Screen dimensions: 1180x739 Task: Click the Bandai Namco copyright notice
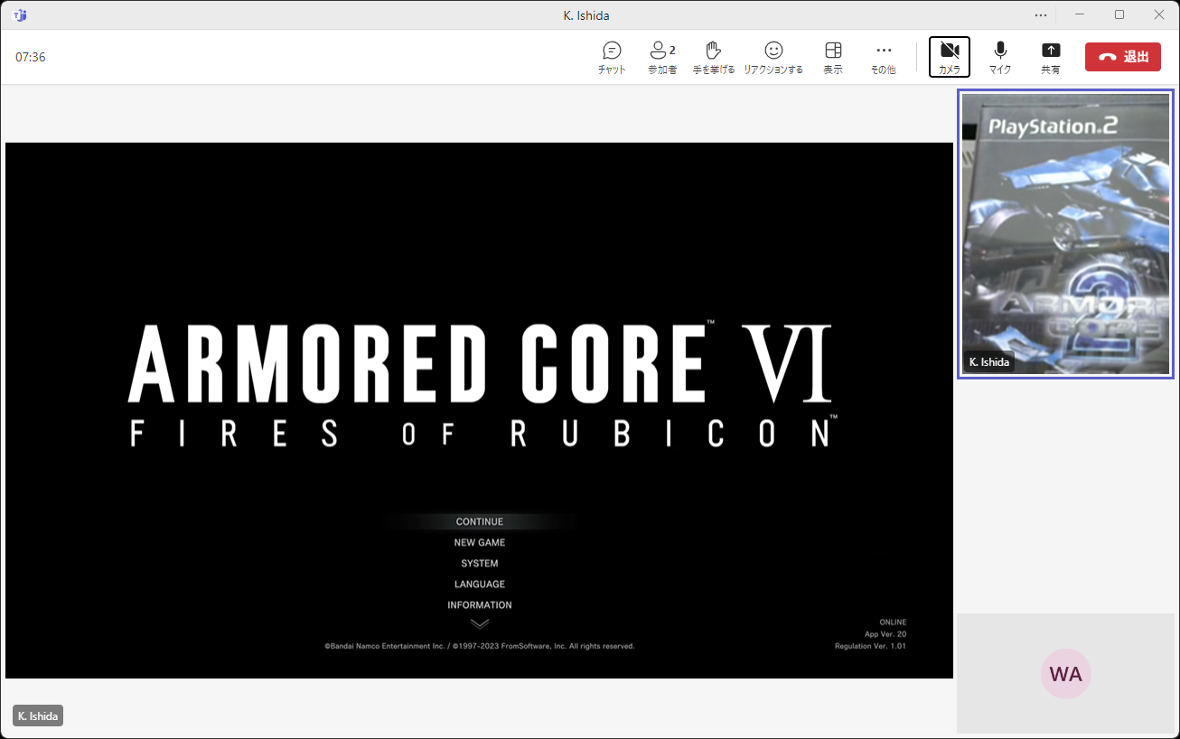pos(480,647)
